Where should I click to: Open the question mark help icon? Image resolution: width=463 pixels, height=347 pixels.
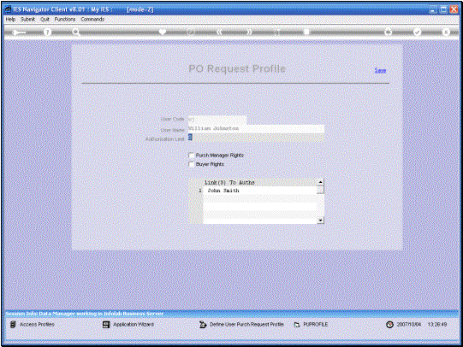coord(47,32)
